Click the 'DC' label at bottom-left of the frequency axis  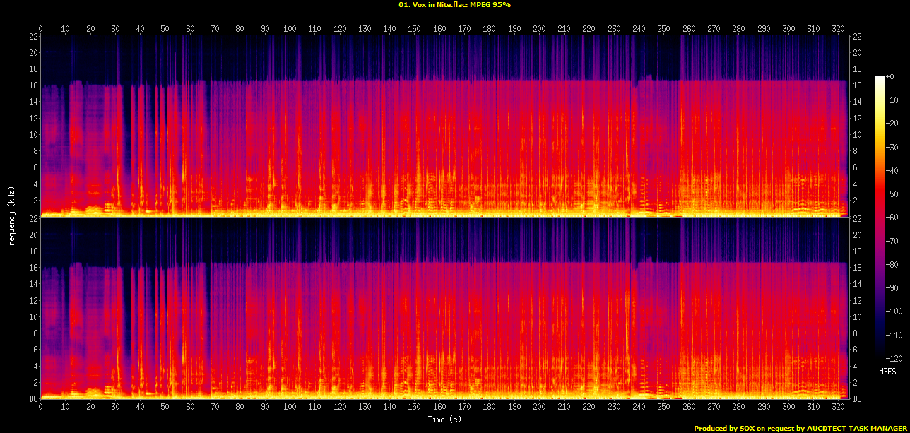pos(32,399)
